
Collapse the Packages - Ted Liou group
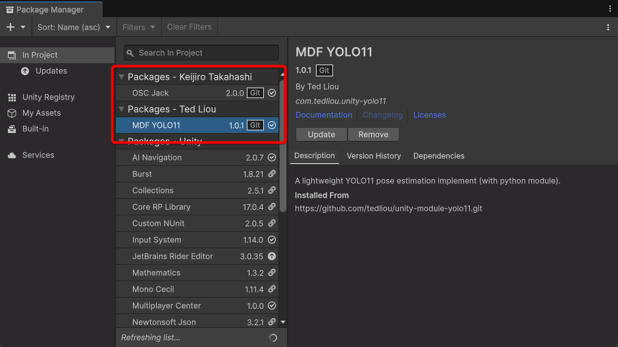(122, 109)
